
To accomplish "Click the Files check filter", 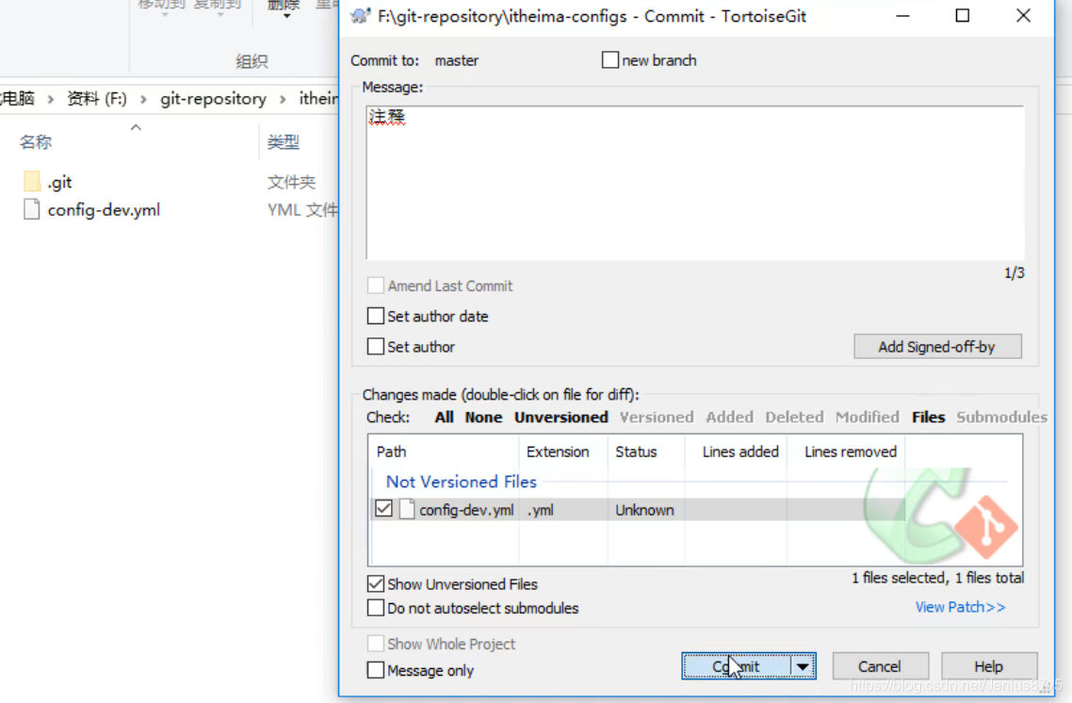I will pos(929,417).
